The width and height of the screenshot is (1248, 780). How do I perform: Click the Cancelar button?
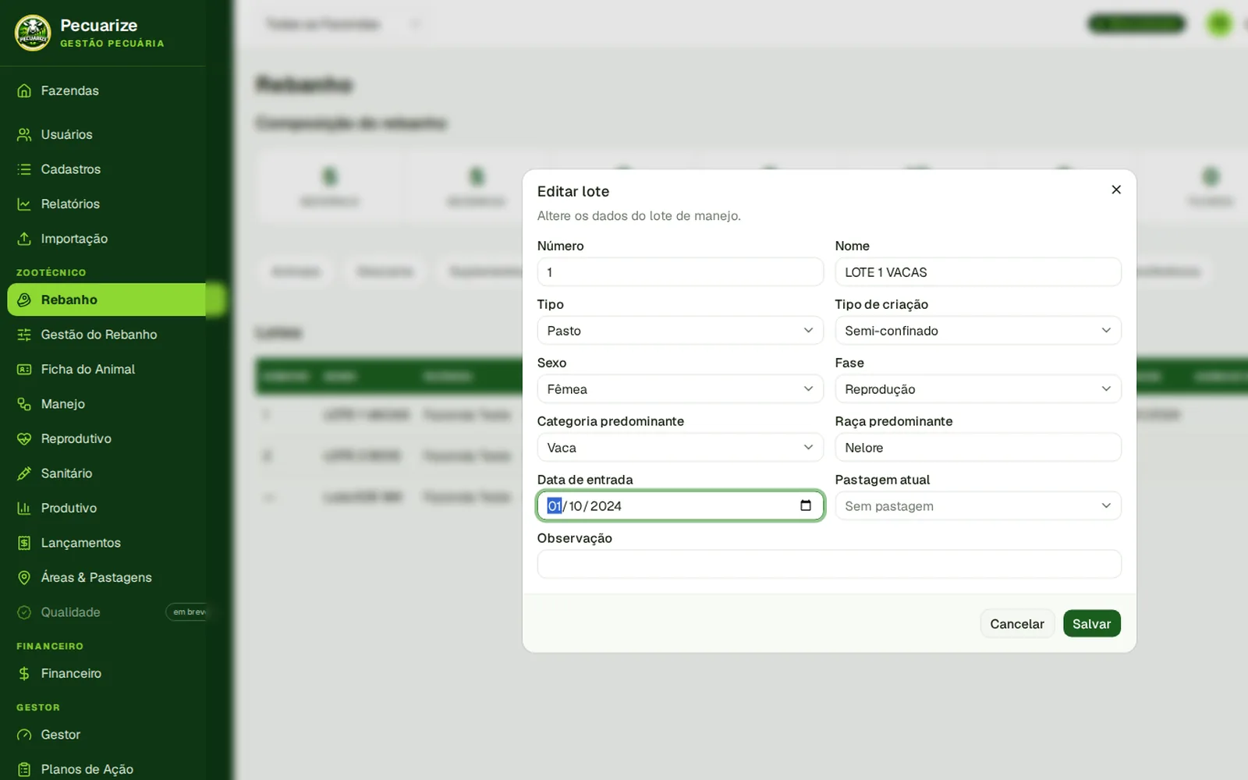click(x=1017, y=624)
